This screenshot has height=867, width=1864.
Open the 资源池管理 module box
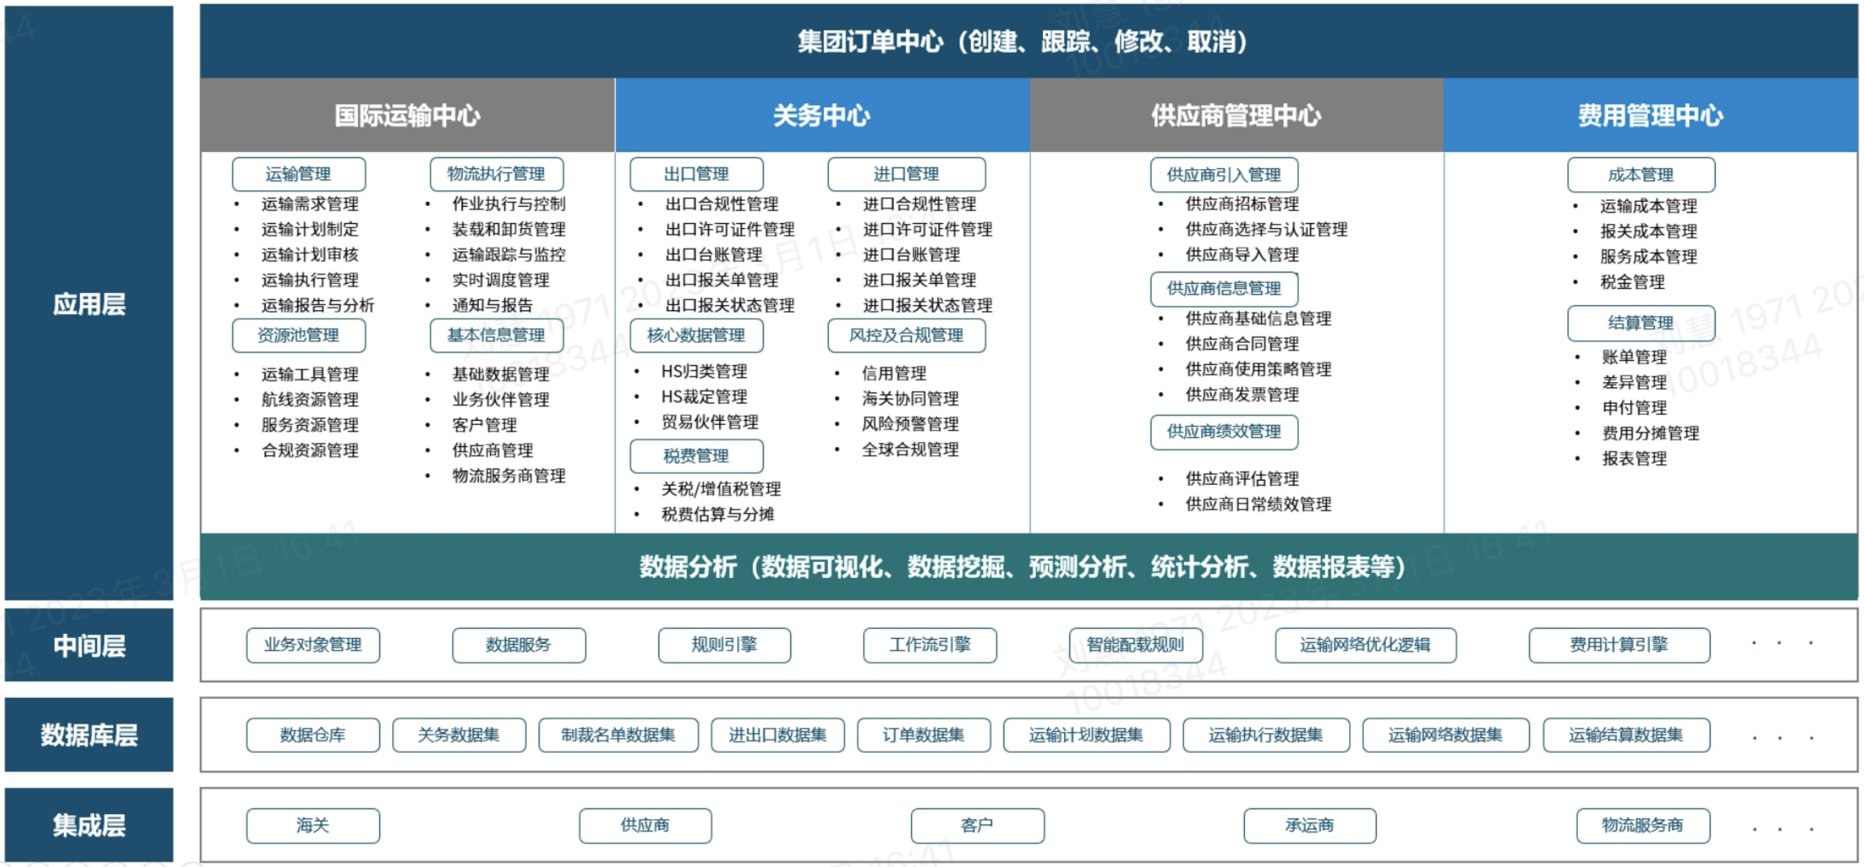tap(299, 336)
